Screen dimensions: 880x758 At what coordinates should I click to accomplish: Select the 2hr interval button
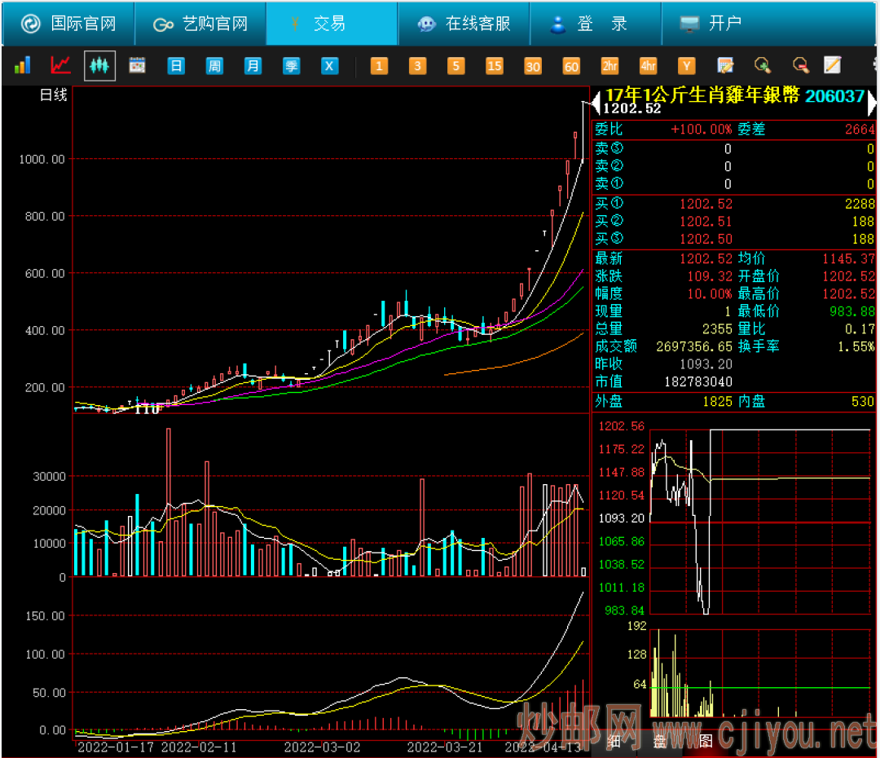pos(609,66)
